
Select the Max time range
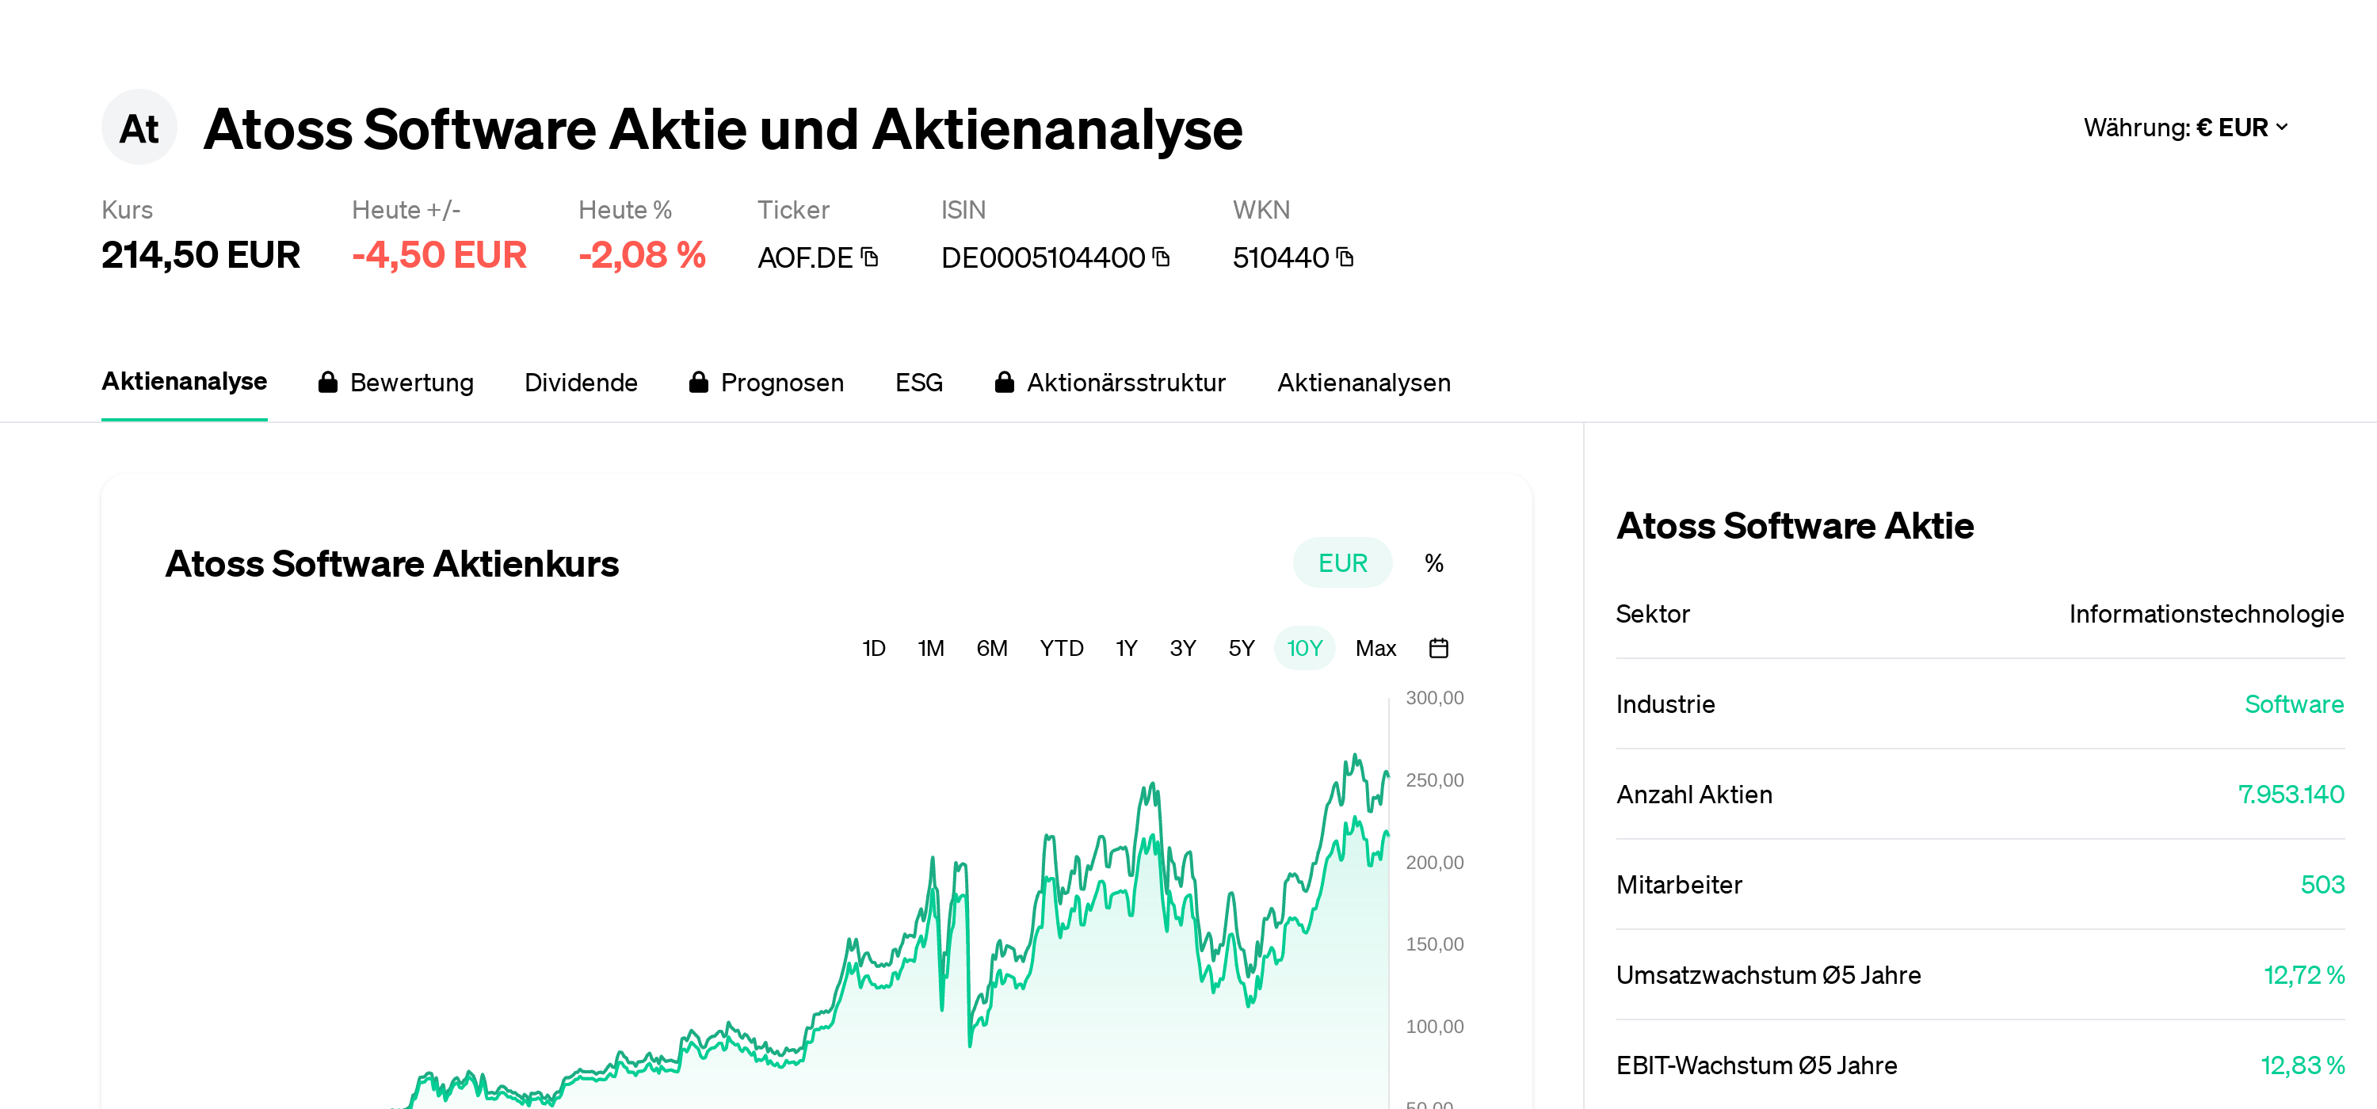[x=1375, y=648]
